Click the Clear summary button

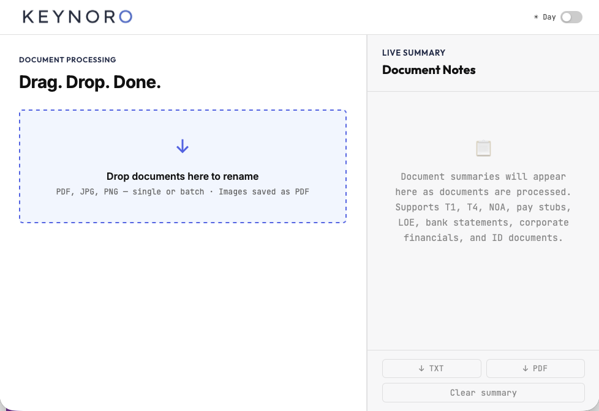pyautogui.click(x=483, y=393)
